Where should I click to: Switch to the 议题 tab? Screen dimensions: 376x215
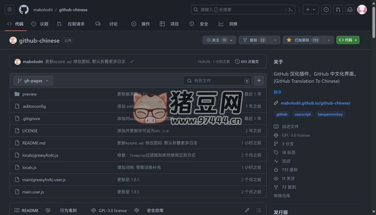40,24
